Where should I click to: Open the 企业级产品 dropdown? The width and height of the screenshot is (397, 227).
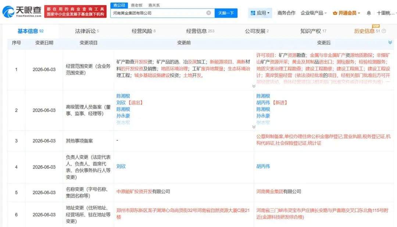pyautogui.click(x=314, y=13)
